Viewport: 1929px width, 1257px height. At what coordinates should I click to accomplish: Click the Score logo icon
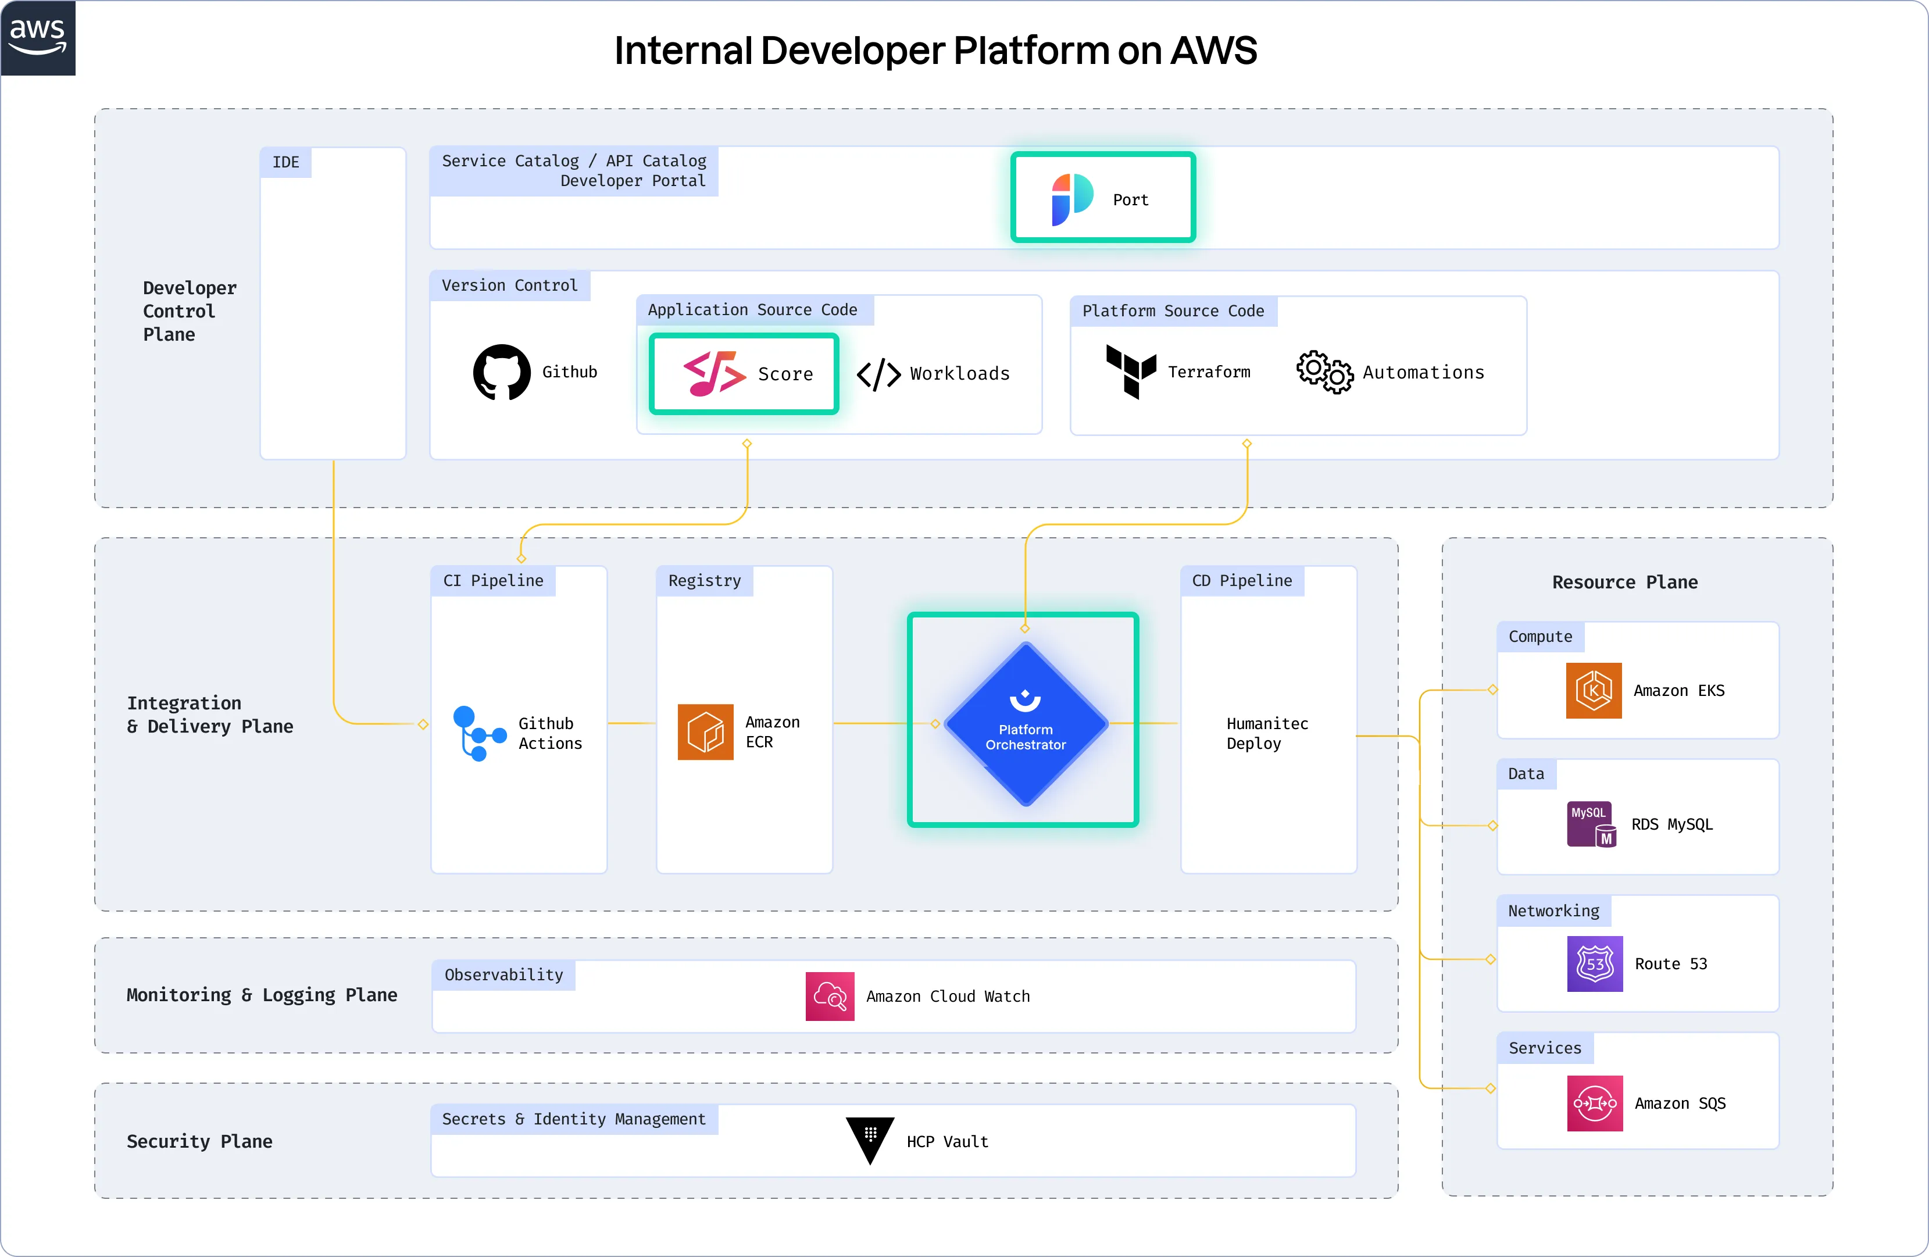[x=714, y=374]
